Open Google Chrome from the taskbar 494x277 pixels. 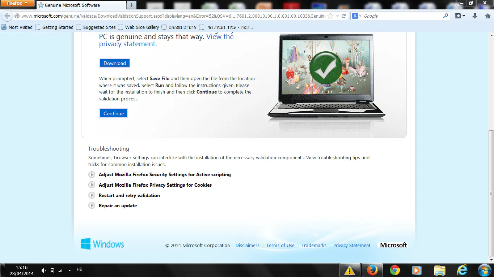[x=394, y=270]
